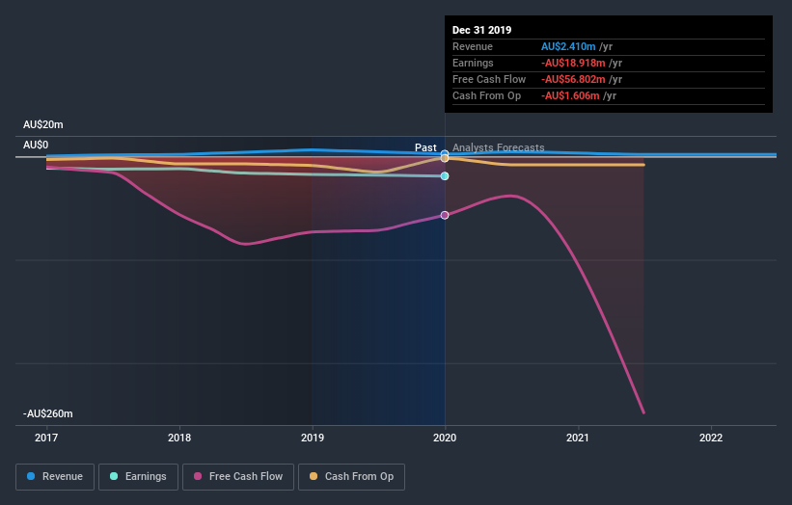Viewport: 792px width, 505px height.
Task: Click the 2020 x-axis label
Action: pos(445,438)
